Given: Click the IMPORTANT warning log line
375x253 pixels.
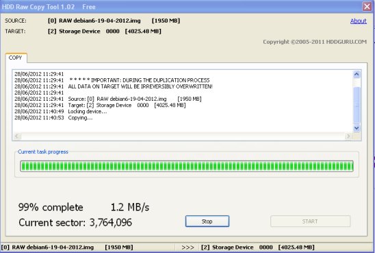Looking at the screenshot, I should coord(112,80).
